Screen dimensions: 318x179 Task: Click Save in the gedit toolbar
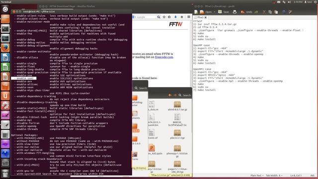point(223,12)
